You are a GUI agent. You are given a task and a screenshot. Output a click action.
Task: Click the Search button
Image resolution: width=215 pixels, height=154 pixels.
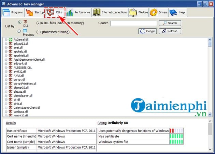click(170, 23)
